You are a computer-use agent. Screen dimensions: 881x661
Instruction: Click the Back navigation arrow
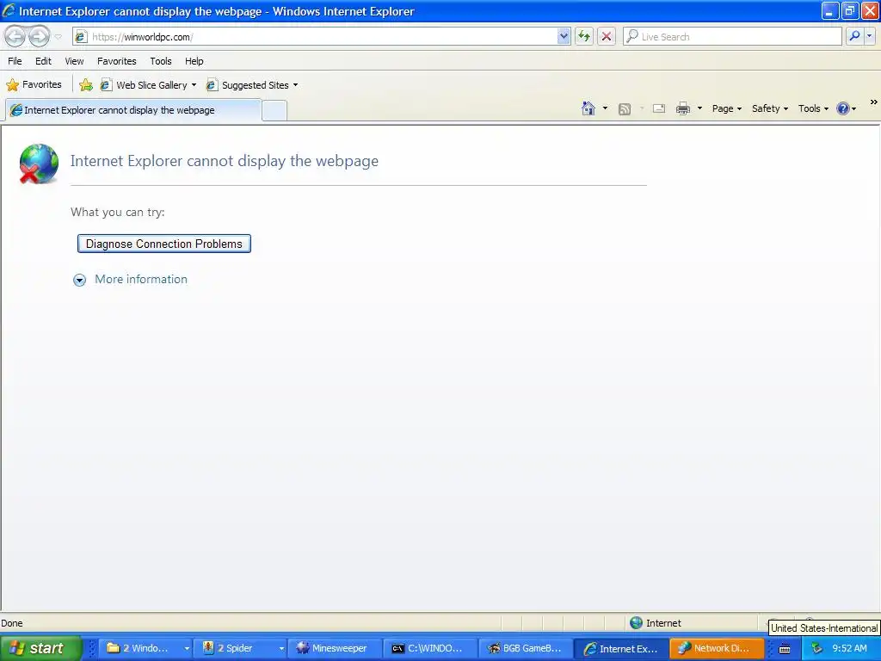[x=15, y=36]
